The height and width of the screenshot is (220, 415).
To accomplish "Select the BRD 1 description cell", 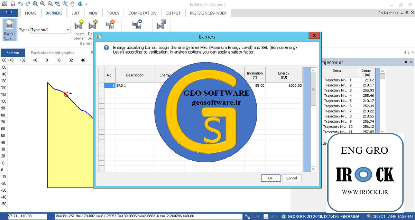I will tap(135, 85).
